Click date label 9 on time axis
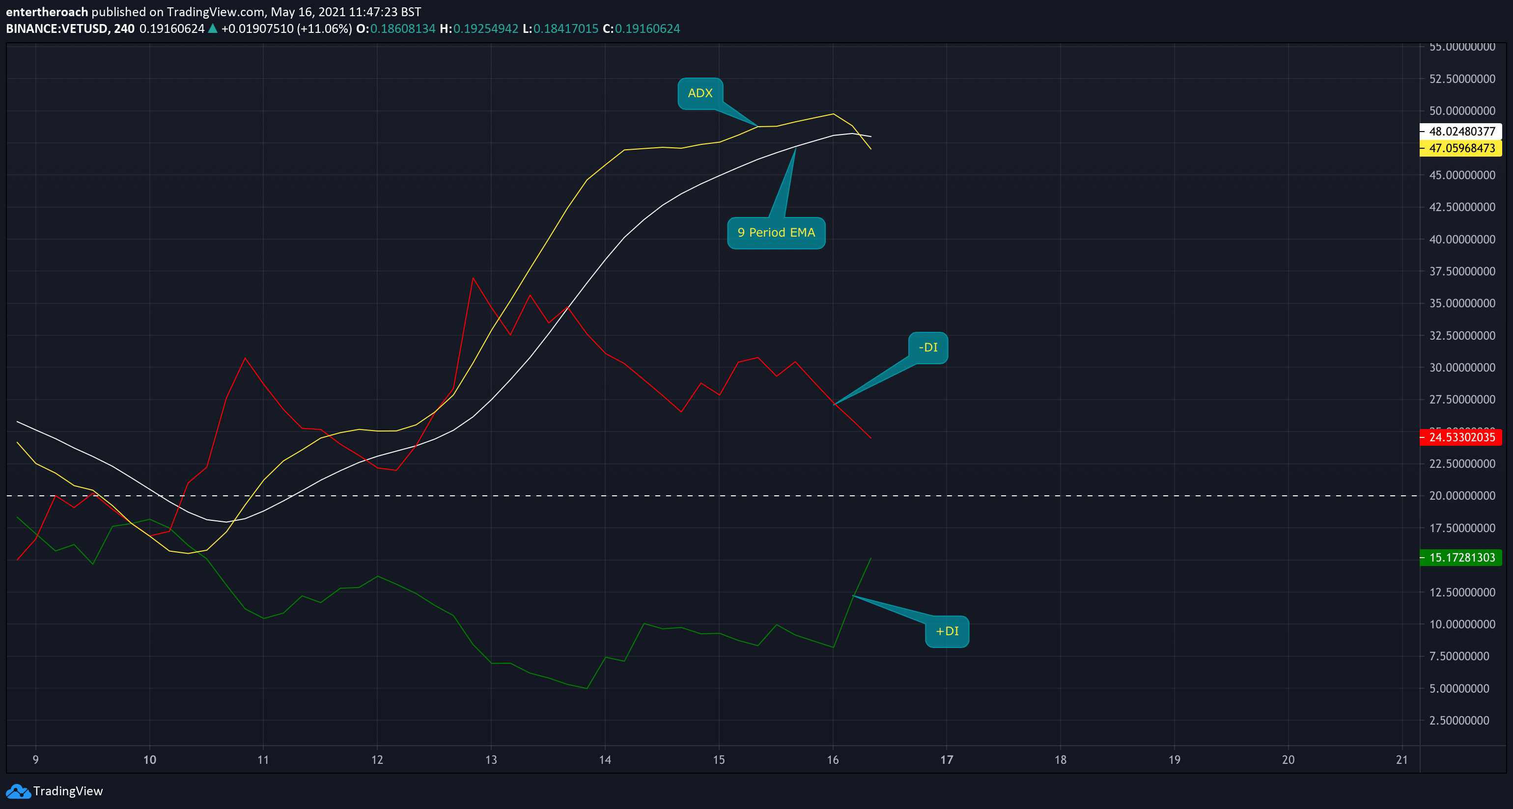This screenshot has width=1513, height=809. (36, 760)
